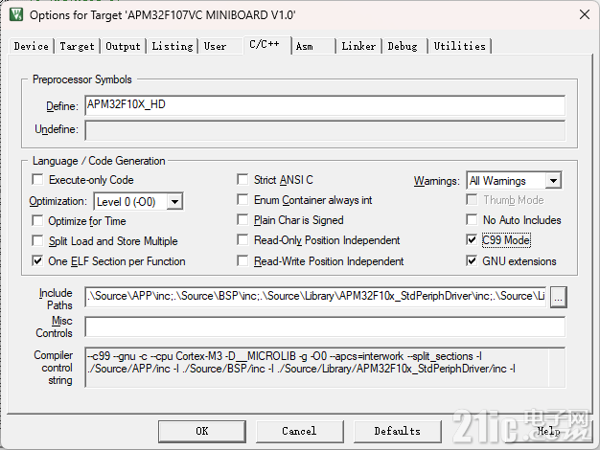Switch to the Linker tab
Viewport: 600px width, 450px height.
coord(358,46)
